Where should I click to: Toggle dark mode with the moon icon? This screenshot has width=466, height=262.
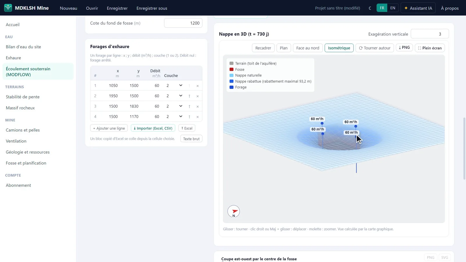(x=370, y=8)
